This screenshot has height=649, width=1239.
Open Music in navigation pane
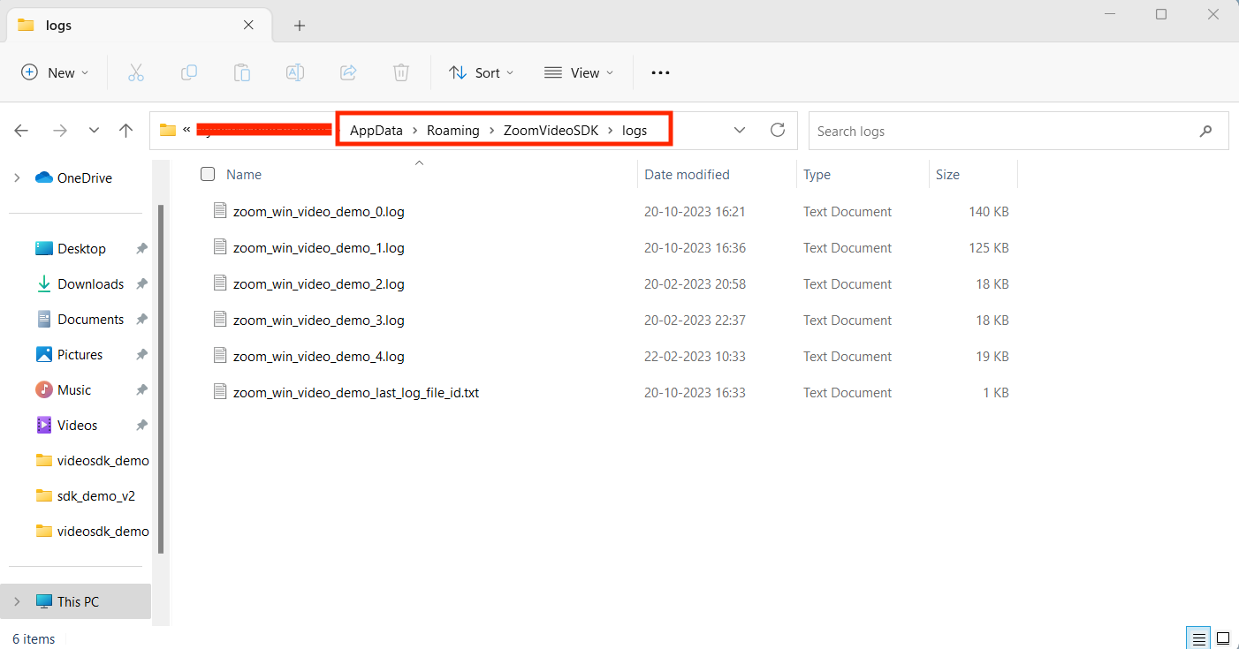(74, 390)
